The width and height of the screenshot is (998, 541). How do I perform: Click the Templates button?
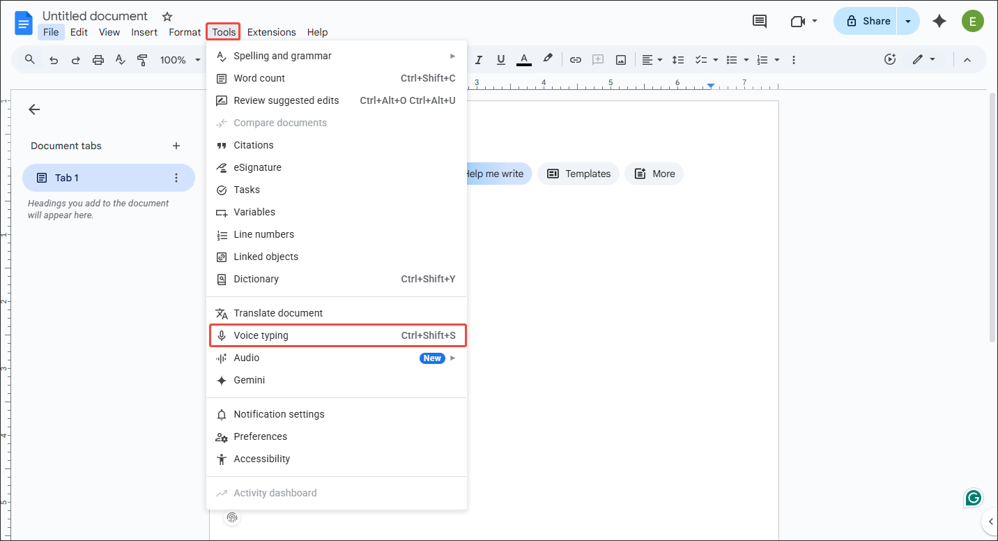coord(578,174)
